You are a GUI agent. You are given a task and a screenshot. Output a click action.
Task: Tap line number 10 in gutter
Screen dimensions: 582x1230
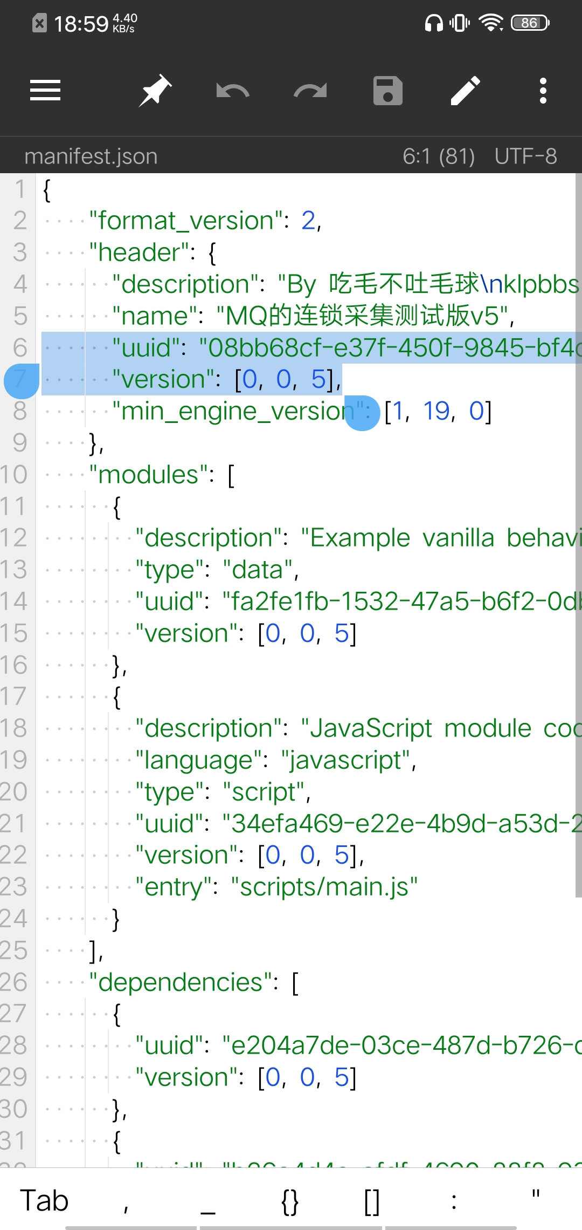point(14,475)
